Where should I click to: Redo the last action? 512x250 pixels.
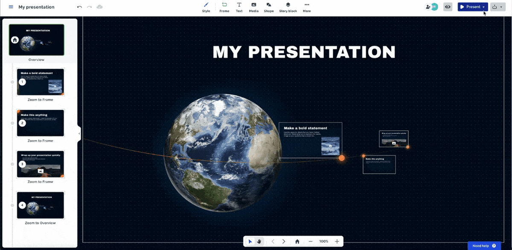(x=89, y=7)
